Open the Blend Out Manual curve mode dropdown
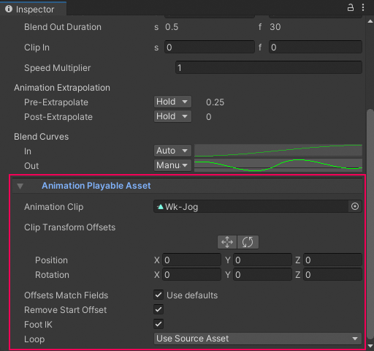The width and height of the screenshot is (374, 351). coord(172,165)
